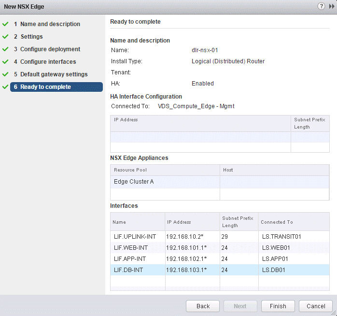Go to step 1 Name and description

coord(50,24)
